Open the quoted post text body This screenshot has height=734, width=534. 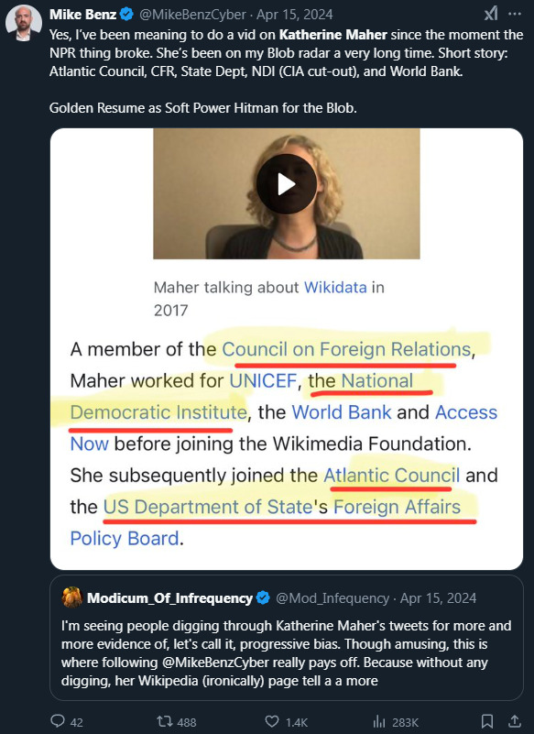click(x=286, y=653)
